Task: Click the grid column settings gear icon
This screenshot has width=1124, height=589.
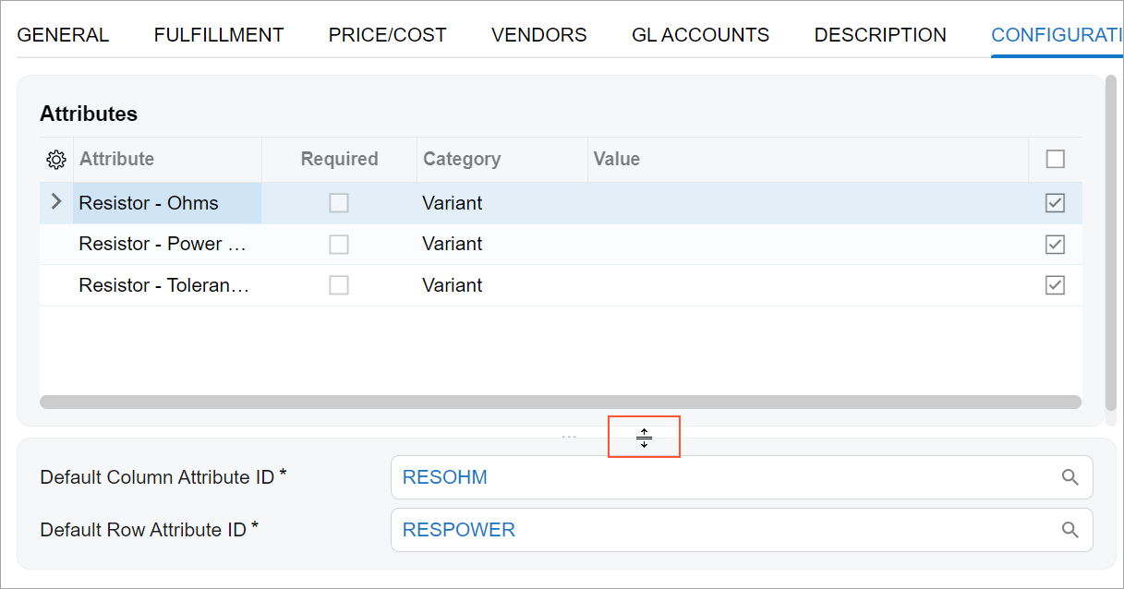Action: click(x=56, y=160)
